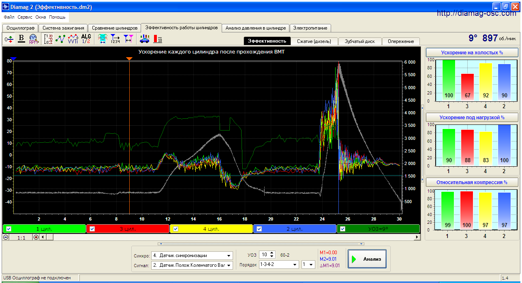Open the Помощь menu
Viewport: 522px width, 283px height.
[58, 17]
